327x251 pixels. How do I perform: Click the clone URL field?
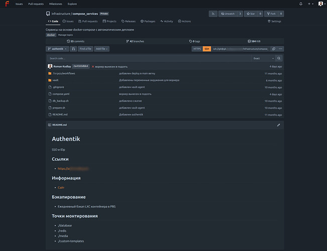[x=241, y=49]
